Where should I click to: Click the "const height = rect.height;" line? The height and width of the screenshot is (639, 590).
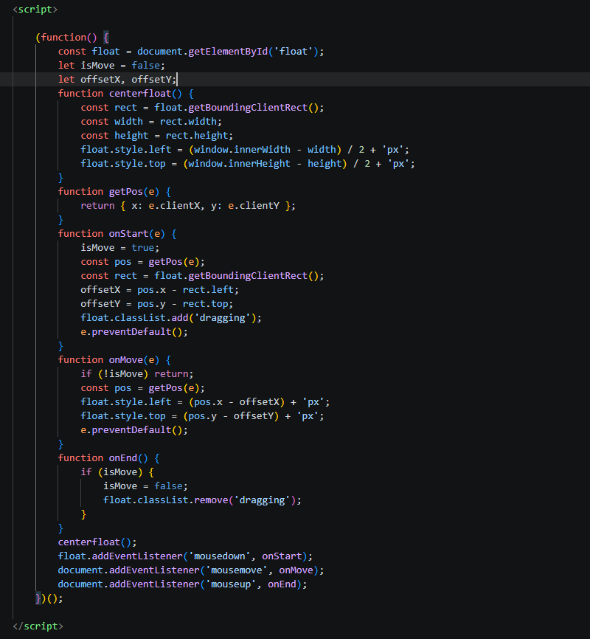tap(157, 136)
